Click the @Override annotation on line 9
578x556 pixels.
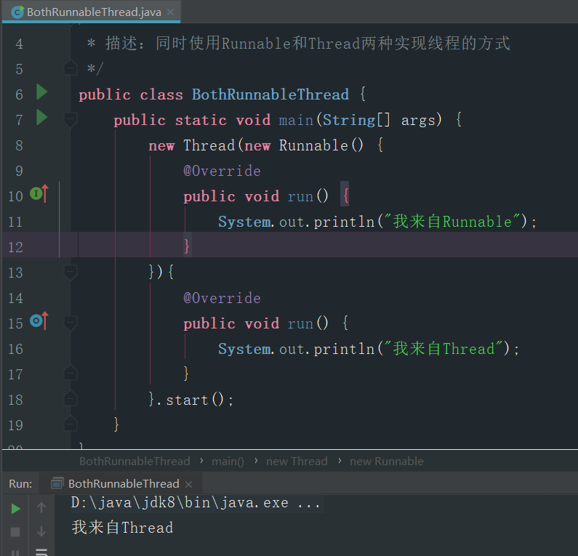[222, 171]
